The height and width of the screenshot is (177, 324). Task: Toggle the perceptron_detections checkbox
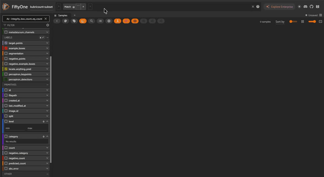(6, 79)
